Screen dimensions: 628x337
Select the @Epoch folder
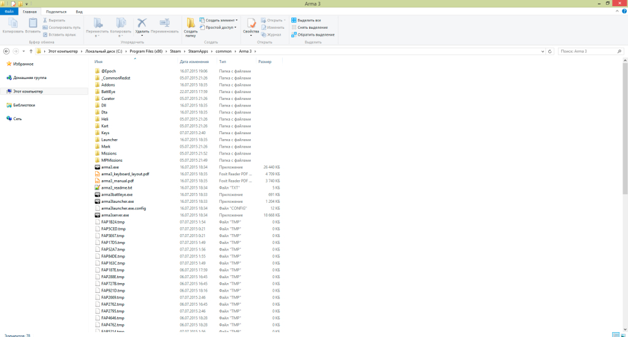click(x=109, y=71)
